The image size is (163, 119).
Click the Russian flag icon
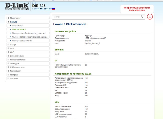53,9
